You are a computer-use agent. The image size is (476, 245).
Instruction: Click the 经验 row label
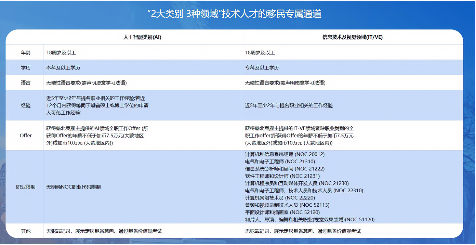[x=26, y=105]
